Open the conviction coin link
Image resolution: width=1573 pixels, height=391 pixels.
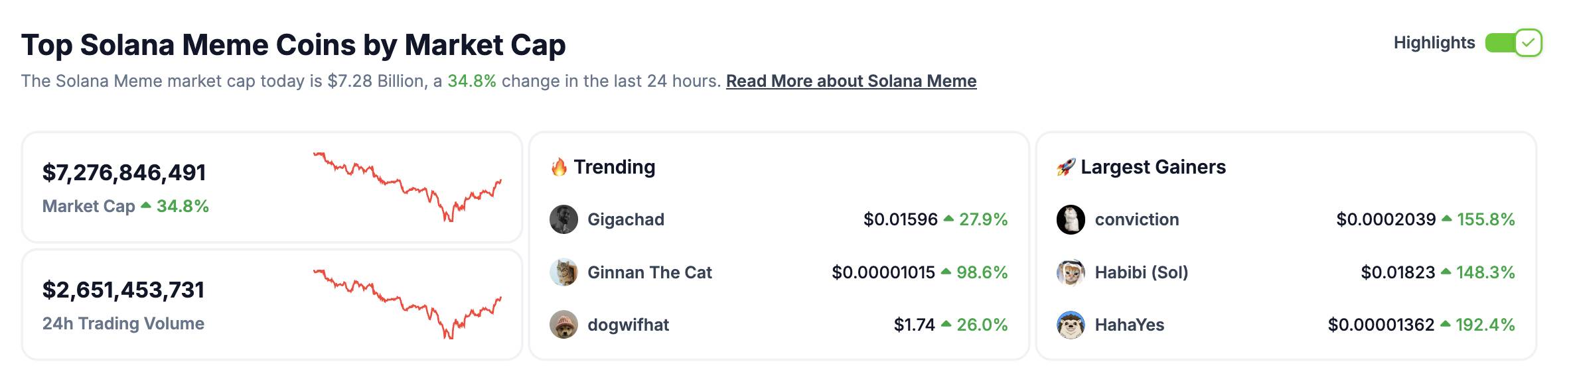(x=1137, y=219)
